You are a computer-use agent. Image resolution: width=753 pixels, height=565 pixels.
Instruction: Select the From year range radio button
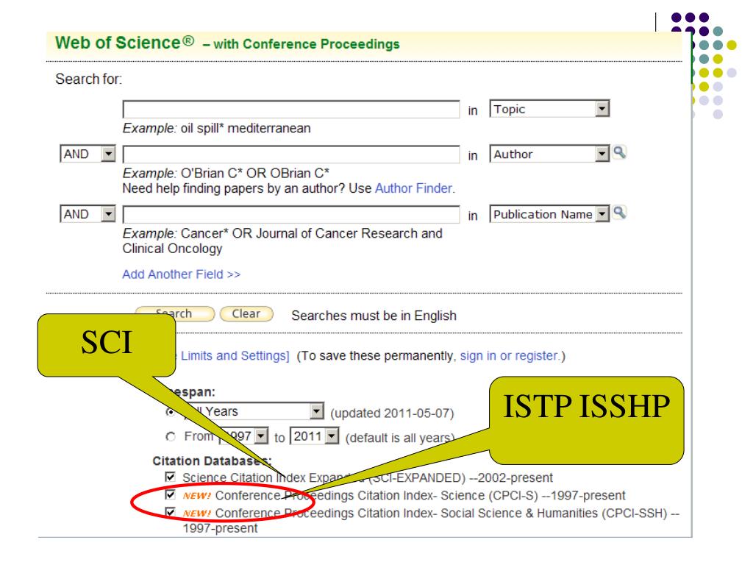[170, 437]
